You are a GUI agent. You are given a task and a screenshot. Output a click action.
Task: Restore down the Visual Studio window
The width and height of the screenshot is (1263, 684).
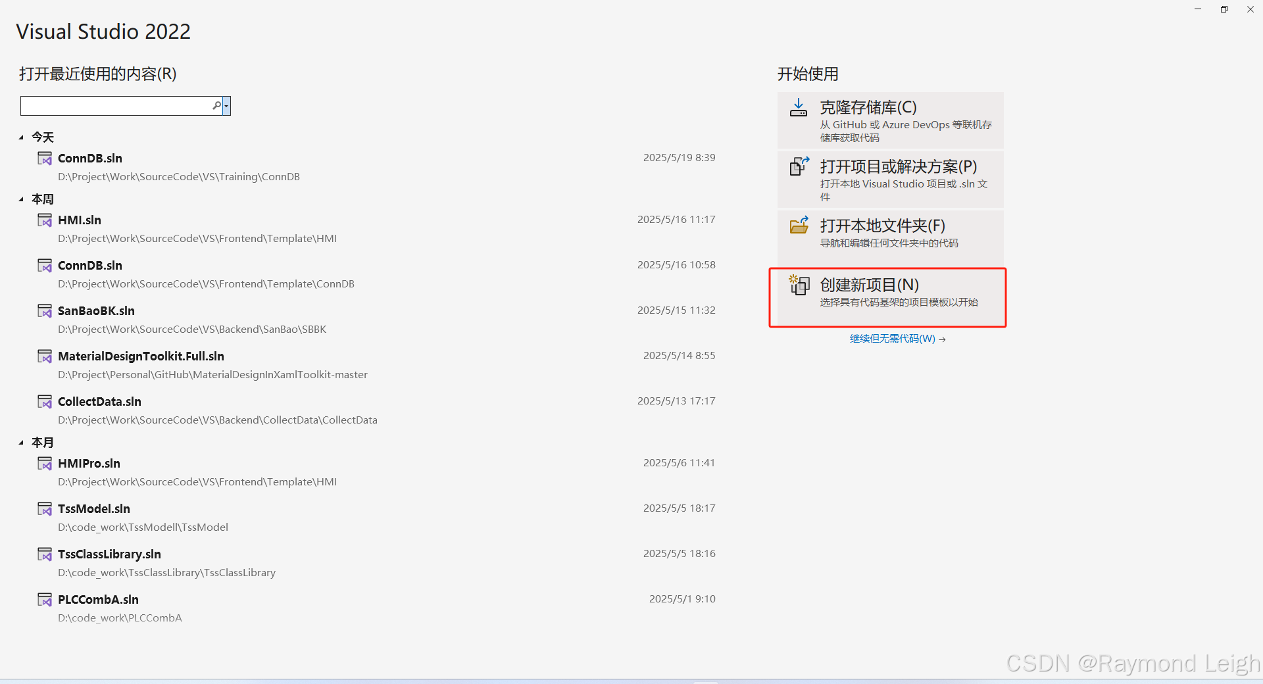[1224, 9]
